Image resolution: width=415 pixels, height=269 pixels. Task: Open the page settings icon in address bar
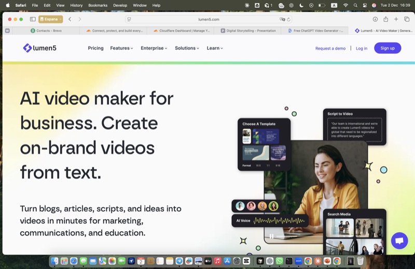[129, 19]
